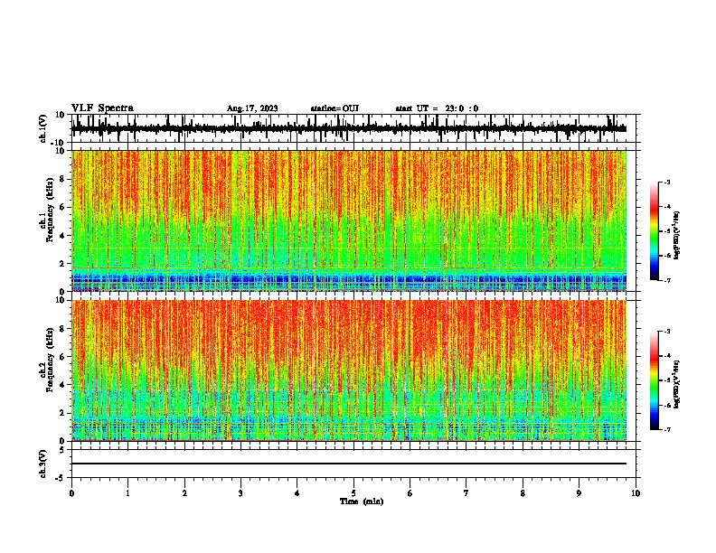Click the ch.2 frequency axis tick "4"
Viewport: 716px width, 553px height.
click(x=62, y=385)
